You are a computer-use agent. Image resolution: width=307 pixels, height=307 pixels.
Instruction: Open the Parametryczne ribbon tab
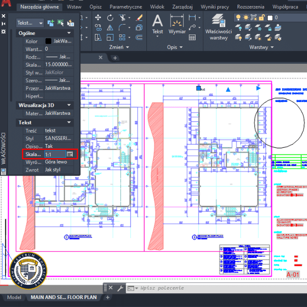point(126,7)
